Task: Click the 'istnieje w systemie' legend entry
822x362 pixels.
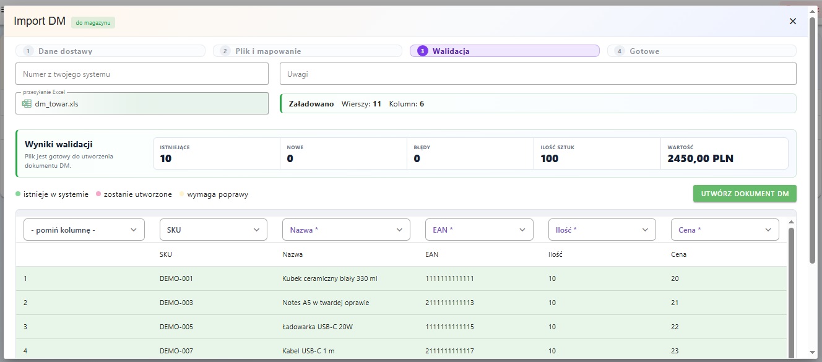Action: 52,194
